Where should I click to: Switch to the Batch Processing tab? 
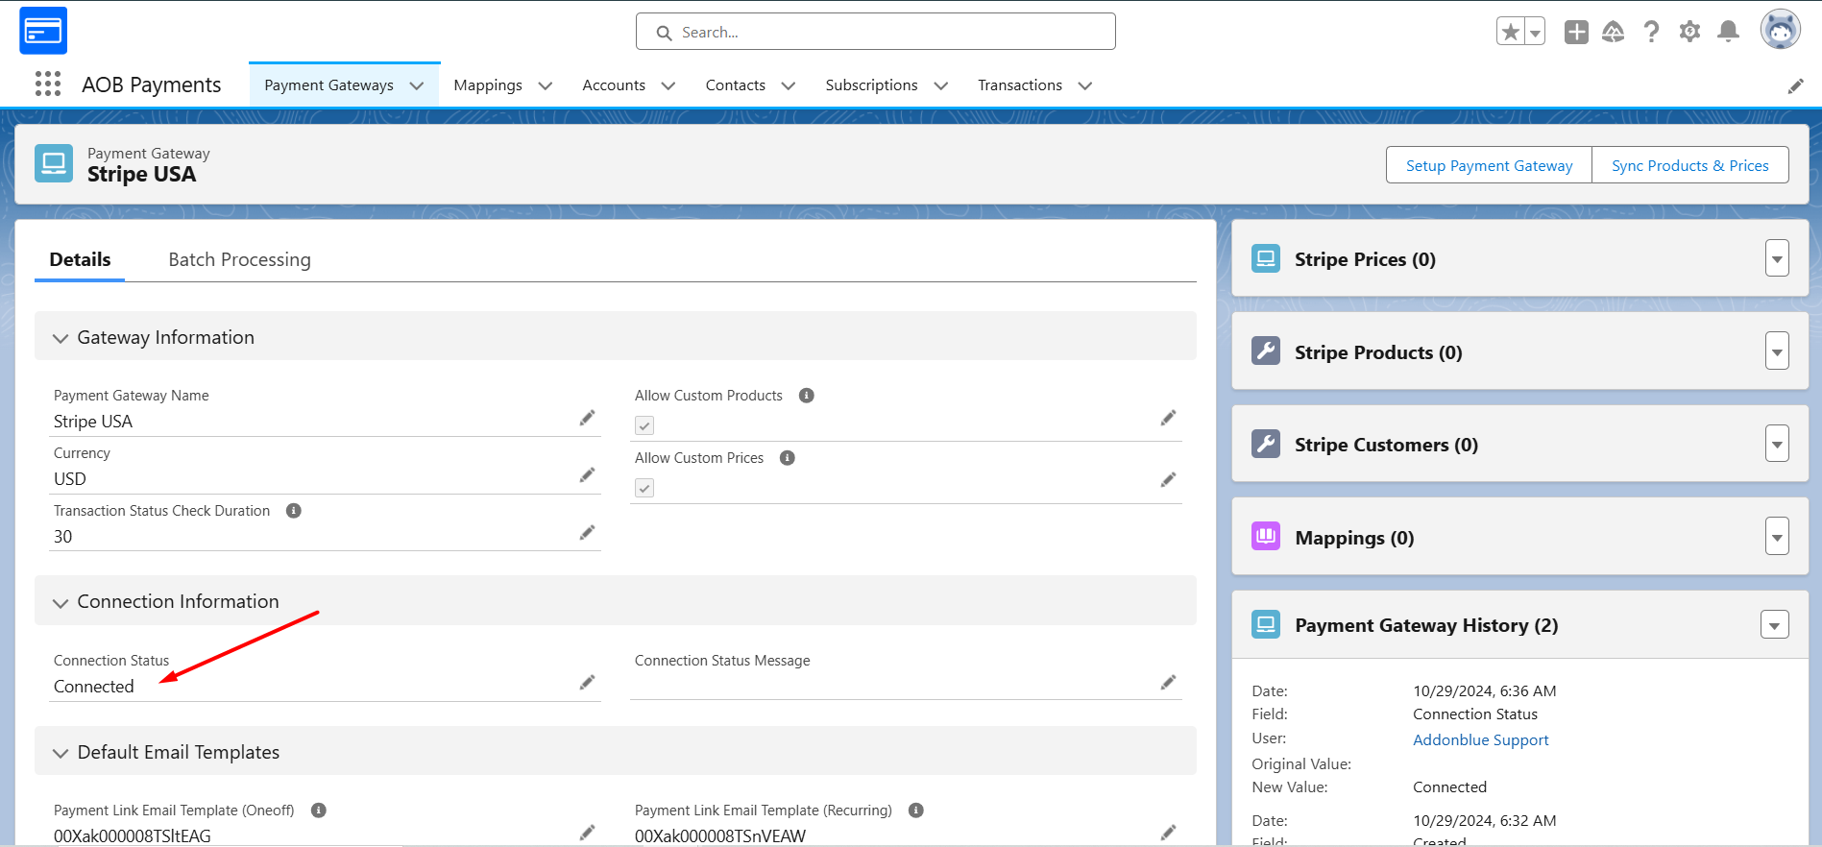click(239, 259)
